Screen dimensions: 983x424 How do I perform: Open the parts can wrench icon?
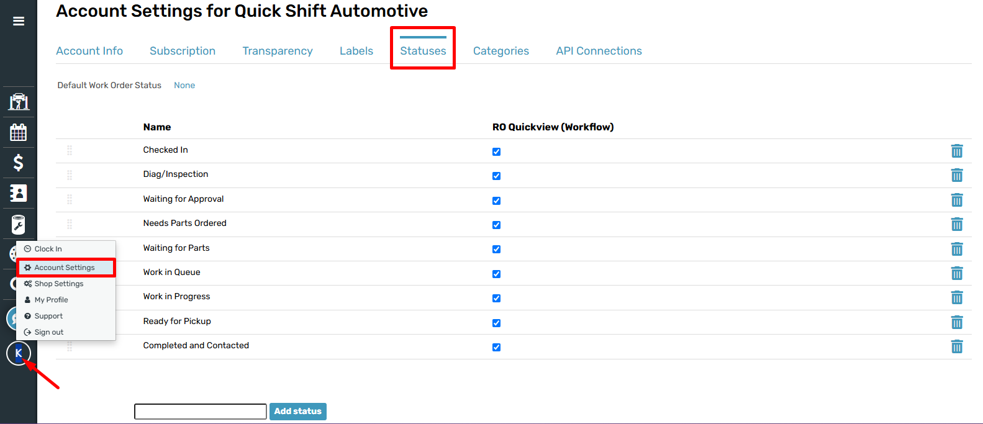click(19, 224)
